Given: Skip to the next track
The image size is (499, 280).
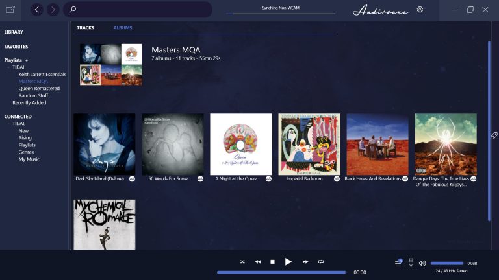Looking at the screenshot, I should pyautogui.click(x=305, y=262).
